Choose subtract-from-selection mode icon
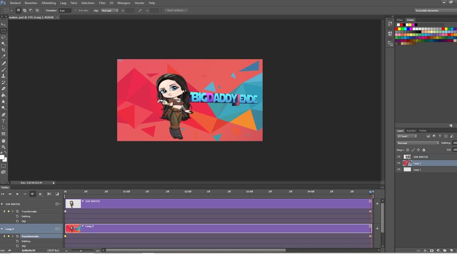 (x=31, y=10)
